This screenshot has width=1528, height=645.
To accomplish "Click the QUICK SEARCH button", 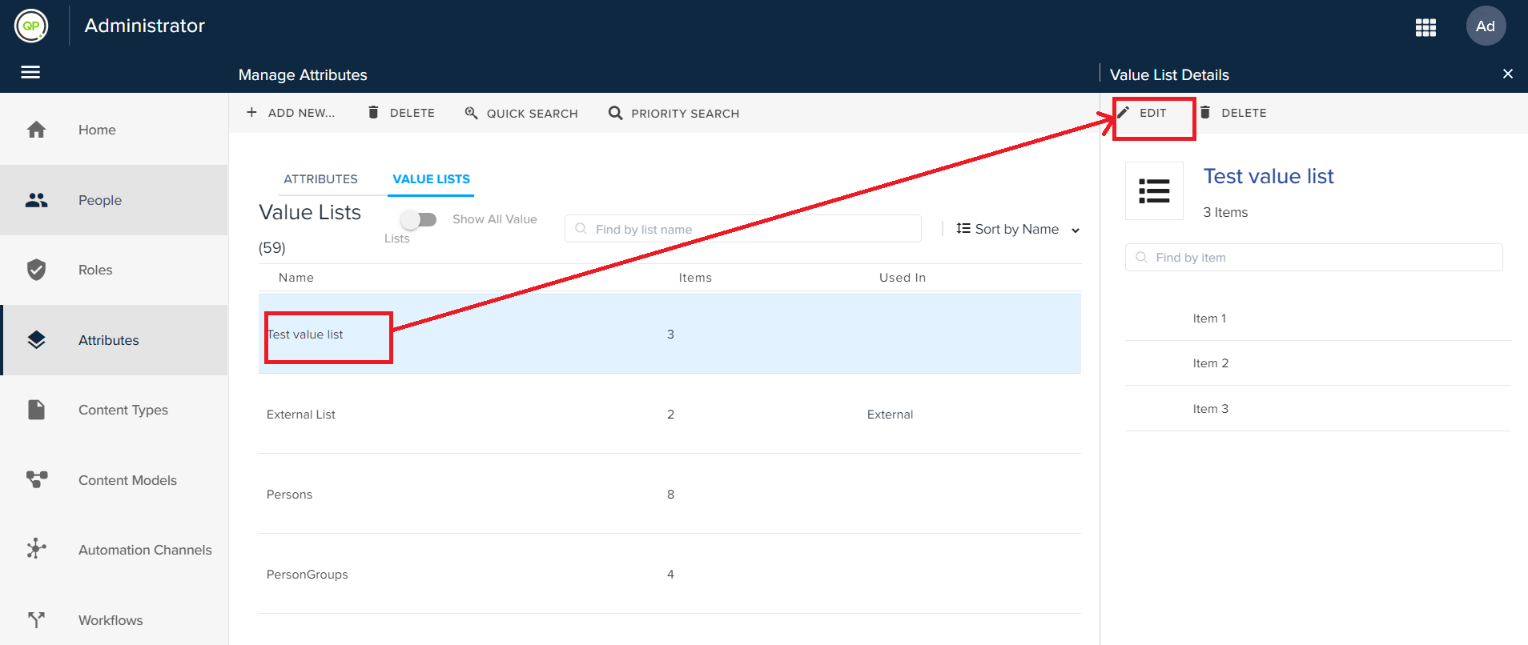I will (x=521, y=113).
